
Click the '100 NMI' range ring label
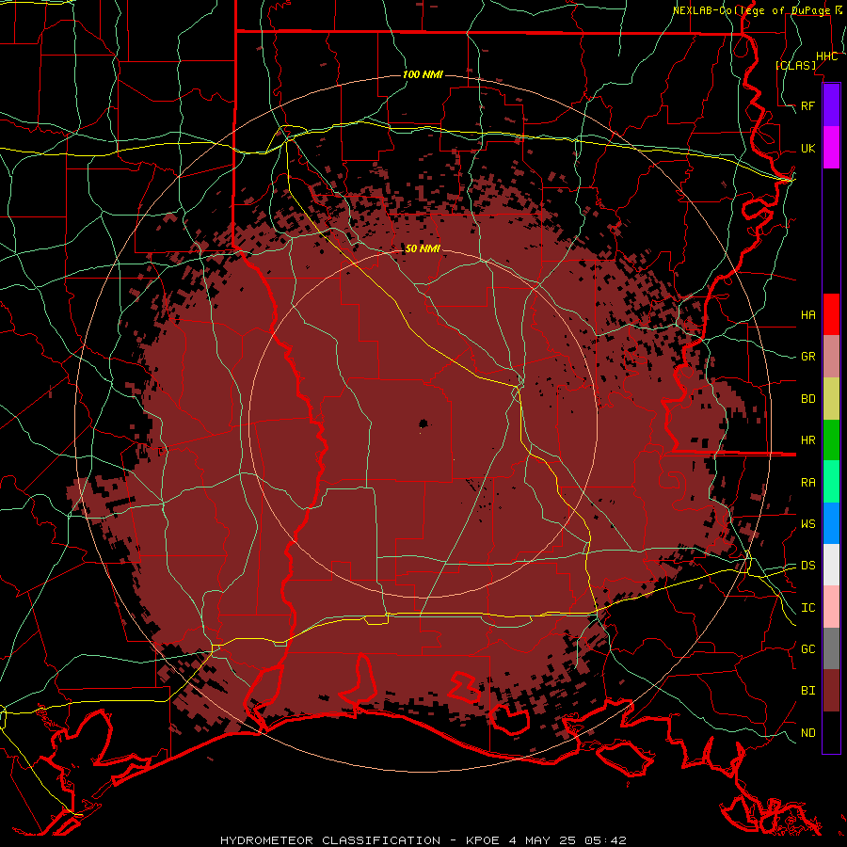423,74
